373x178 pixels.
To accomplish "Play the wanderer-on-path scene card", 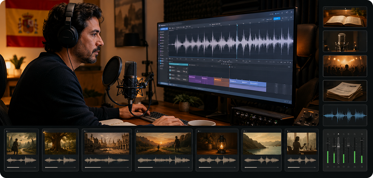I will 7,131.
